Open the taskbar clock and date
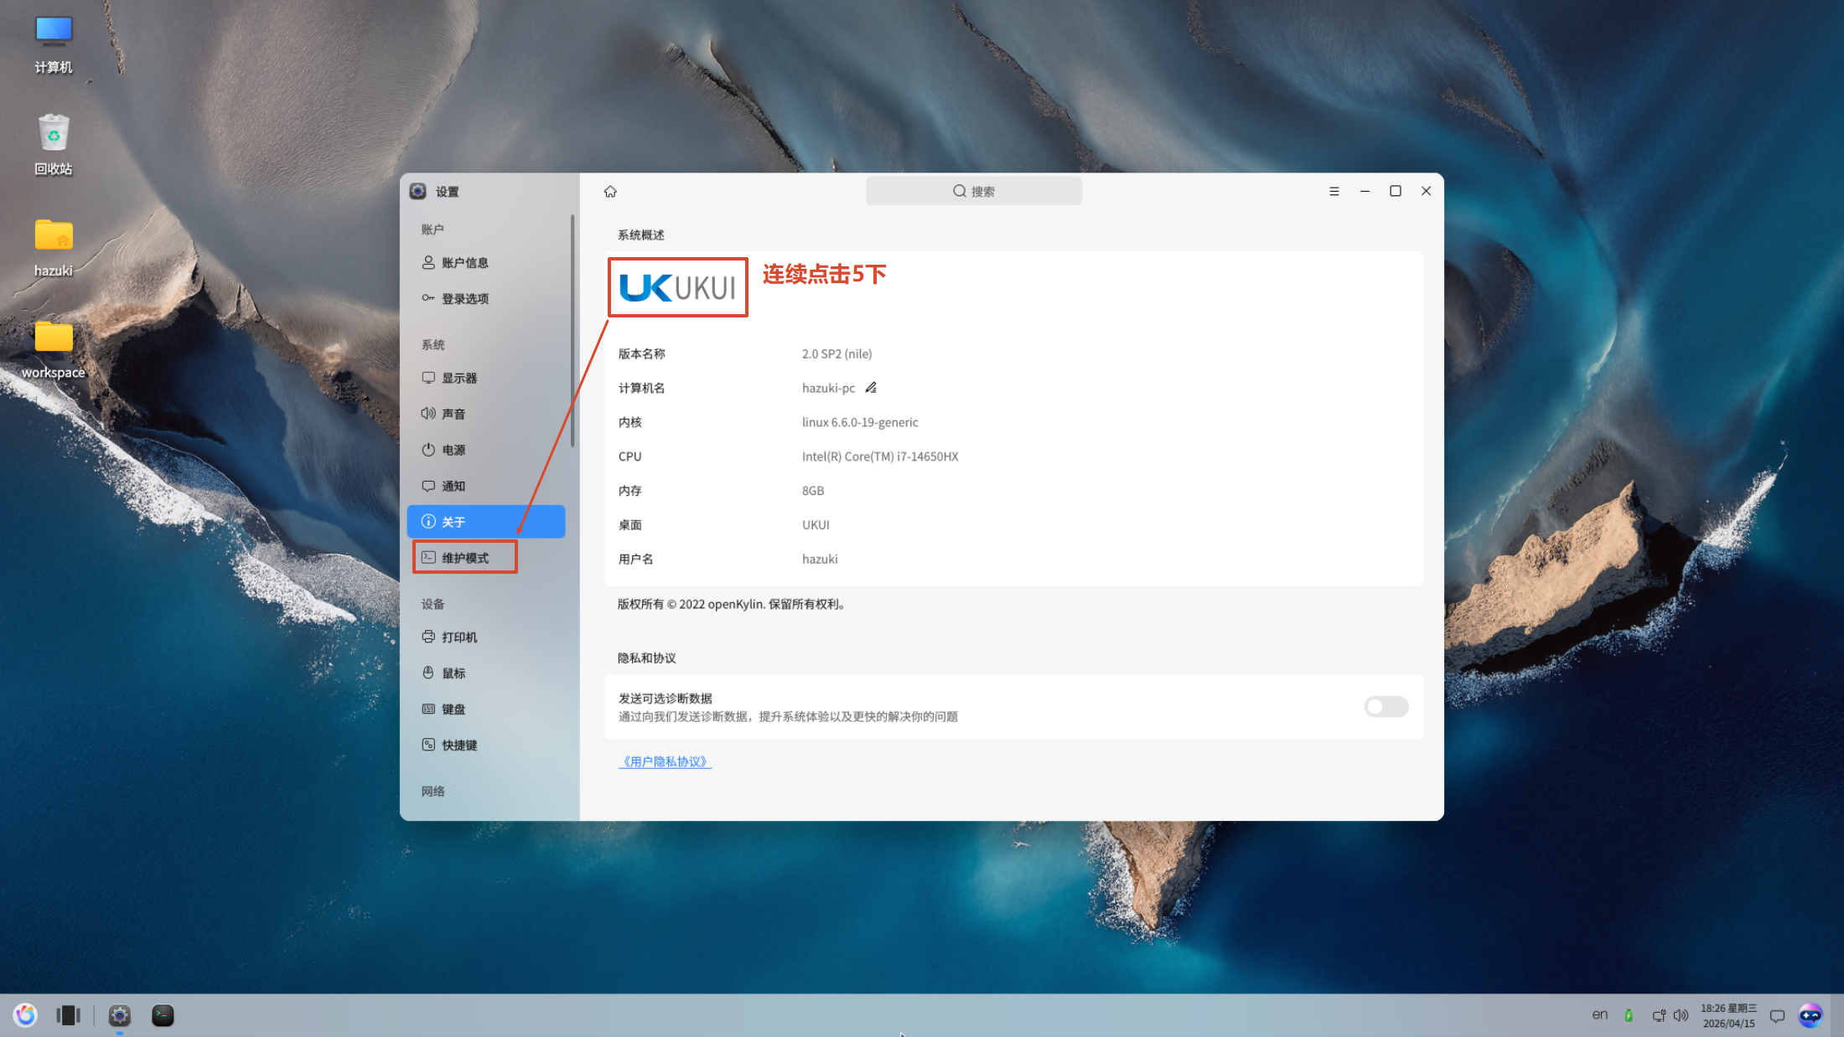This screenshot has height=1037, width=1844. pos(1727,1015)
